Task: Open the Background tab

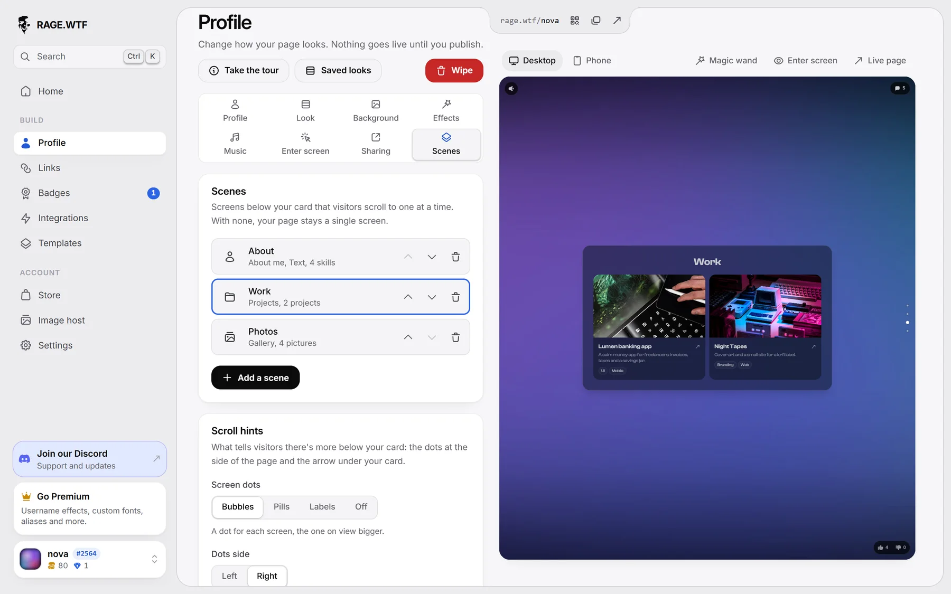Action: (x=376, y=111)
